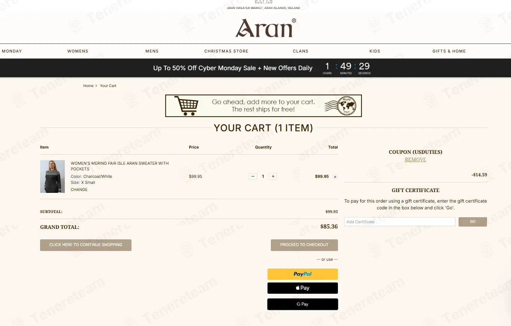511x326 pixels.
Task: Click the GO gift certificate button
Action: tap(473, 222)
